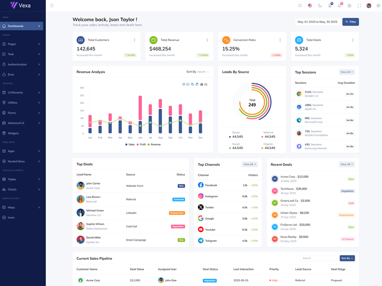The image size is (382, 286).
Task: Reset chart zoom with home icon
Action: pyautogui.click(x=202, y=84)
